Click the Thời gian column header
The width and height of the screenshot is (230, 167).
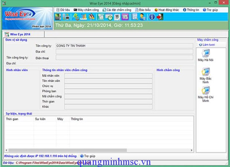(x=19, y=119)
